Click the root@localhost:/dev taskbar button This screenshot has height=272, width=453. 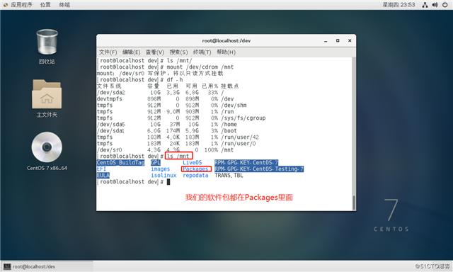coord(47,266)
